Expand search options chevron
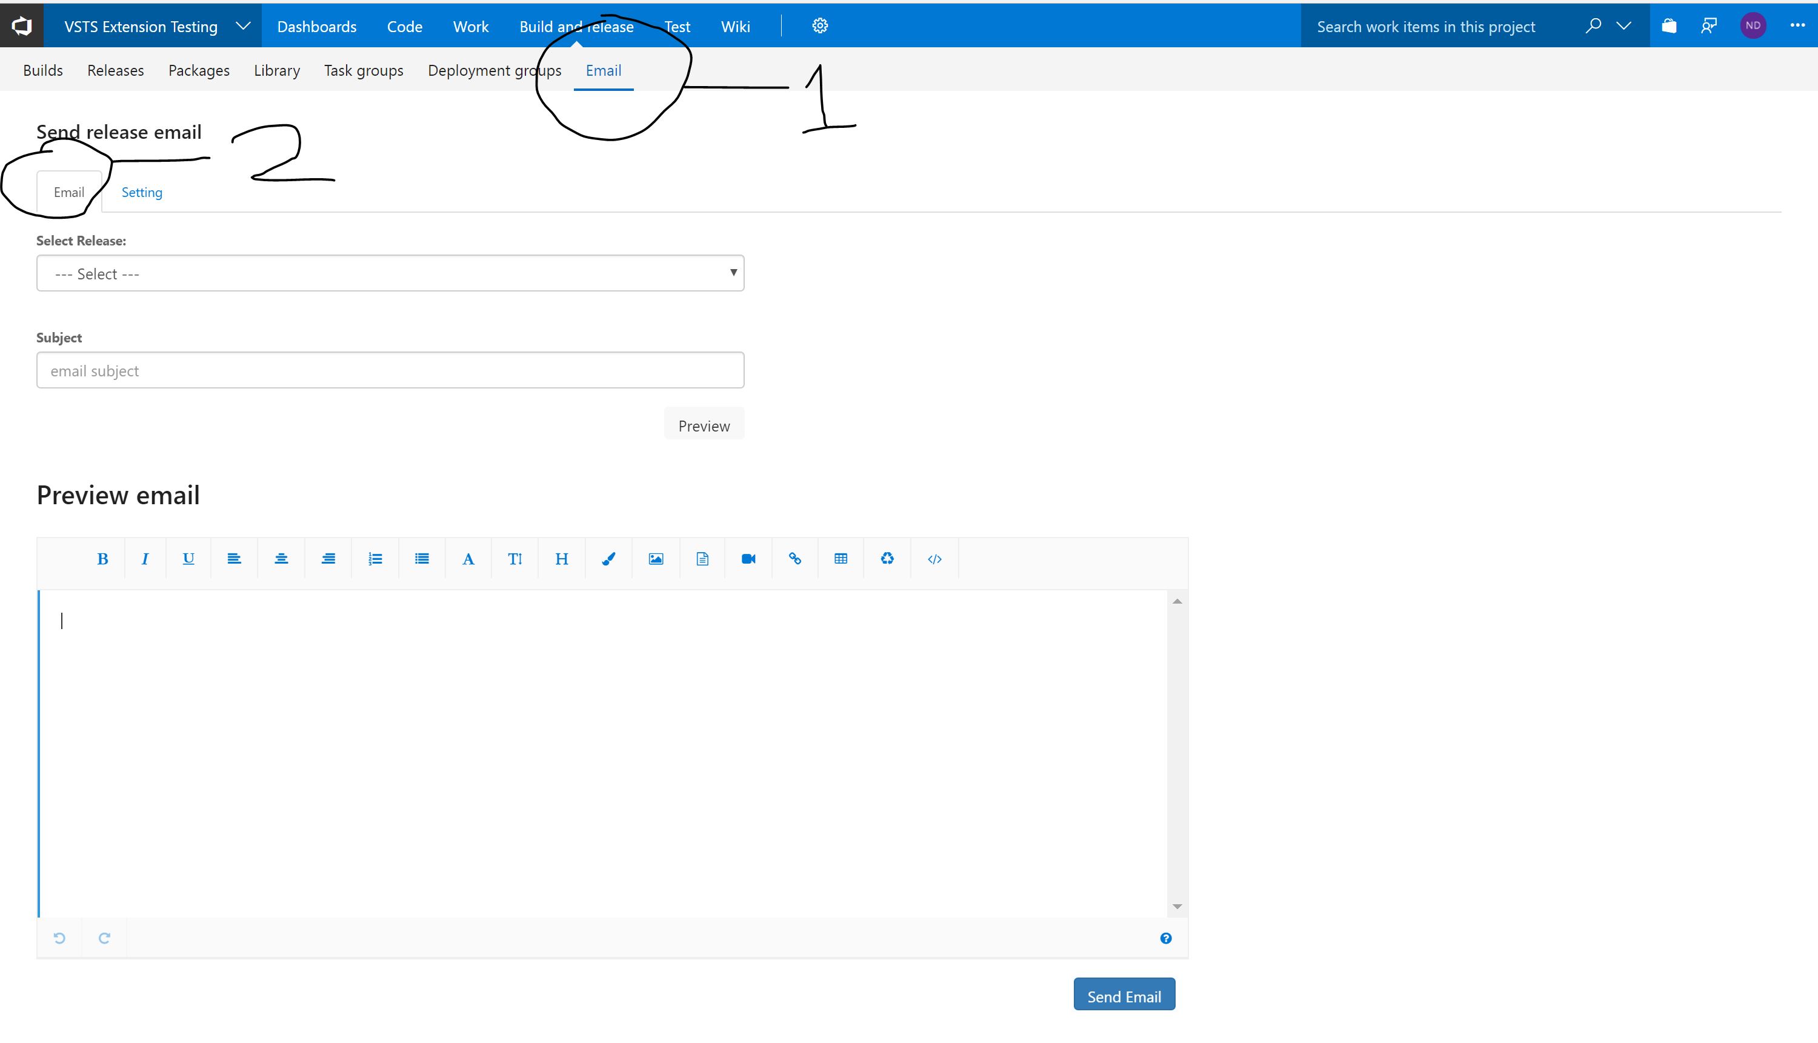 [x=1624, y=26]
